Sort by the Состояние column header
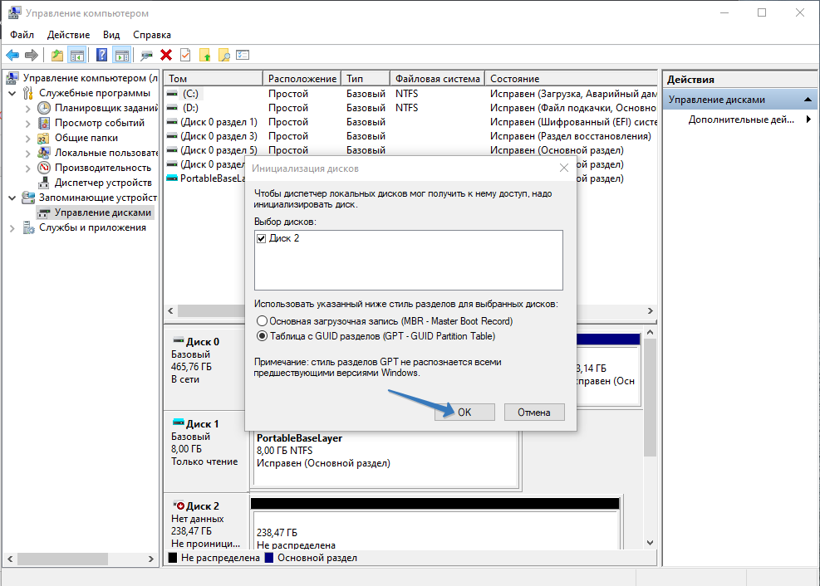 571,78
